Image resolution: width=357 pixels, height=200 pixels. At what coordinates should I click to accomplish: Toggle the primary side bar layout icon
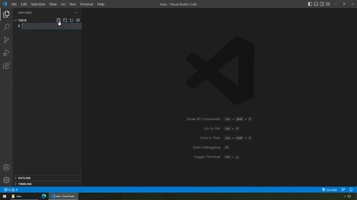point(310,4)
